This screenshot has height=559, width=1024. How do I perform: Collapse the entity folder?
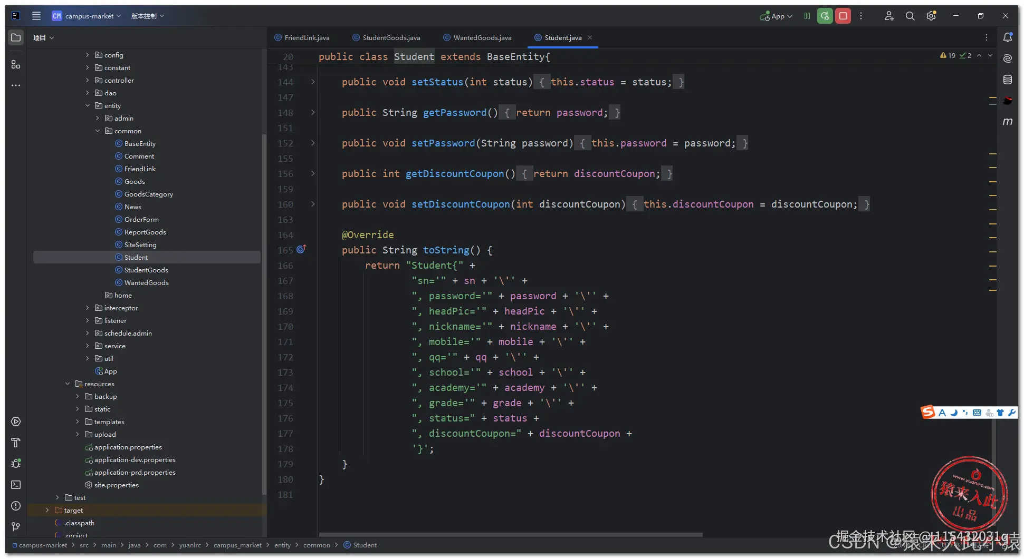[88, 105]
